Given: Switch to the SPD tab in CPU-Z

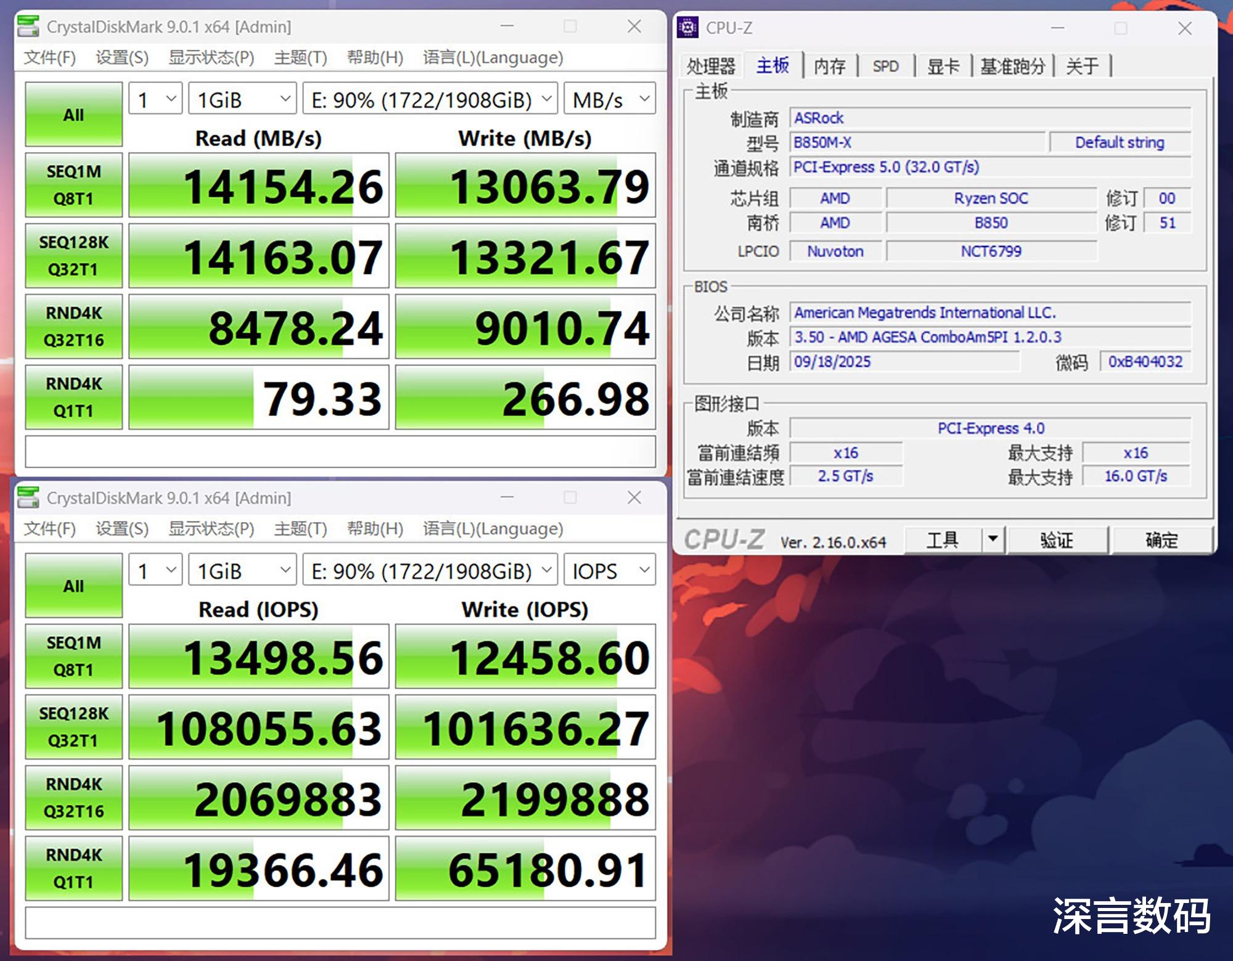Looking at the screenshot, I should tap(885, 66).
